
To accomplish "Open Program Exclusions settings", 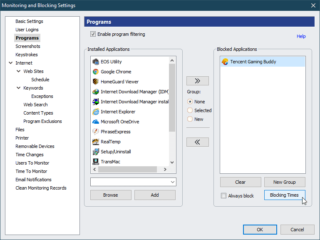I will 42,121.
